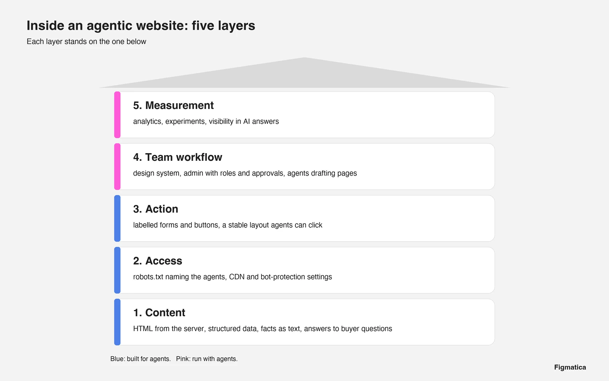
Task: Click 'labelled forms and buttons' description line
Action: [x=228, y=225]
